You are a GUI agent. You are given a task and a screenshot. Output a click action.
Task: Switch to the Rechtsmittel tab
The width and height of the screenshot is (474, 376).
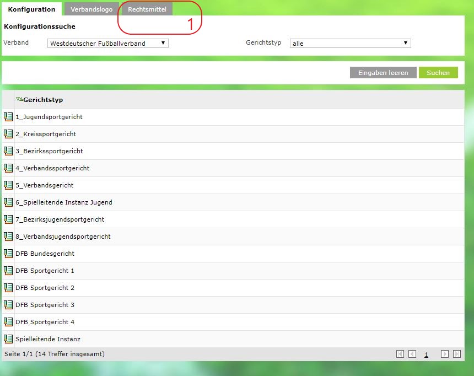147,9
